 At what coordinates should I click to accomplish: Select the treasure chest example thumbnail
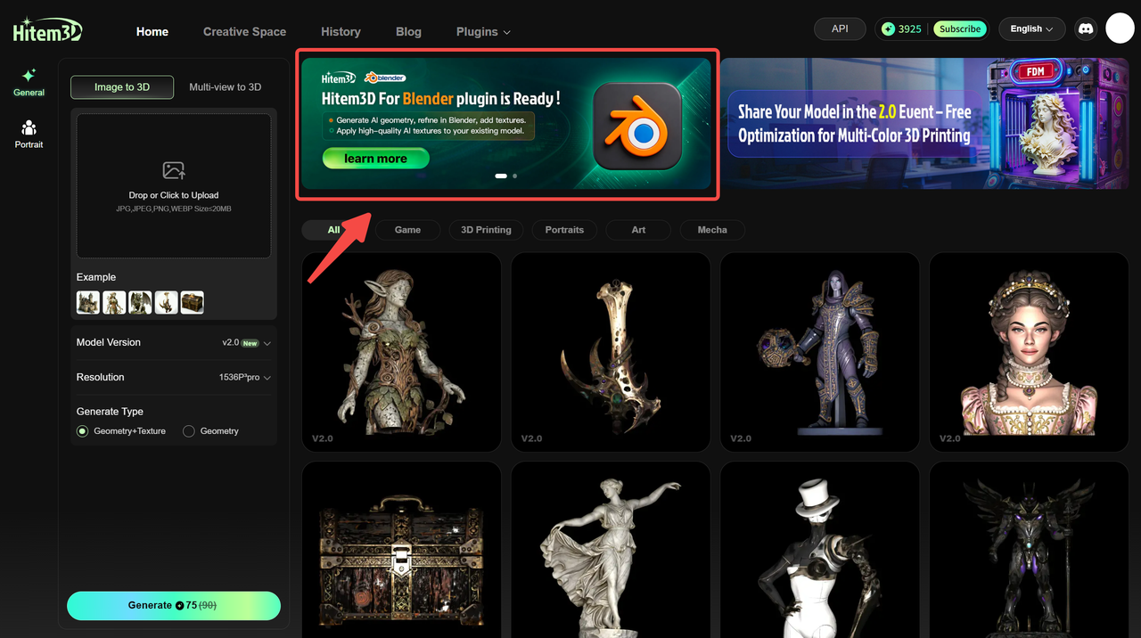(x=192, y=303)
